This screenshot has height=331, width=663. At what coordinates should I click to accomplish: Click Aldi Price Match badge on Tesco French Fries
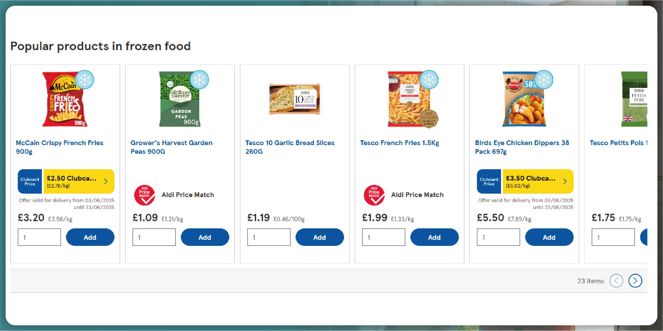coord(374,195)
